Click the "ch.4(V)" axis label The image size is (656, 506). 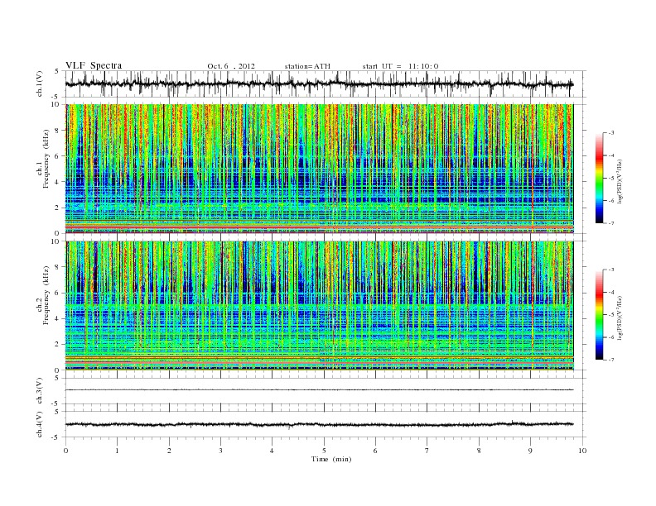pyautogui.click(x=40, y=424)
